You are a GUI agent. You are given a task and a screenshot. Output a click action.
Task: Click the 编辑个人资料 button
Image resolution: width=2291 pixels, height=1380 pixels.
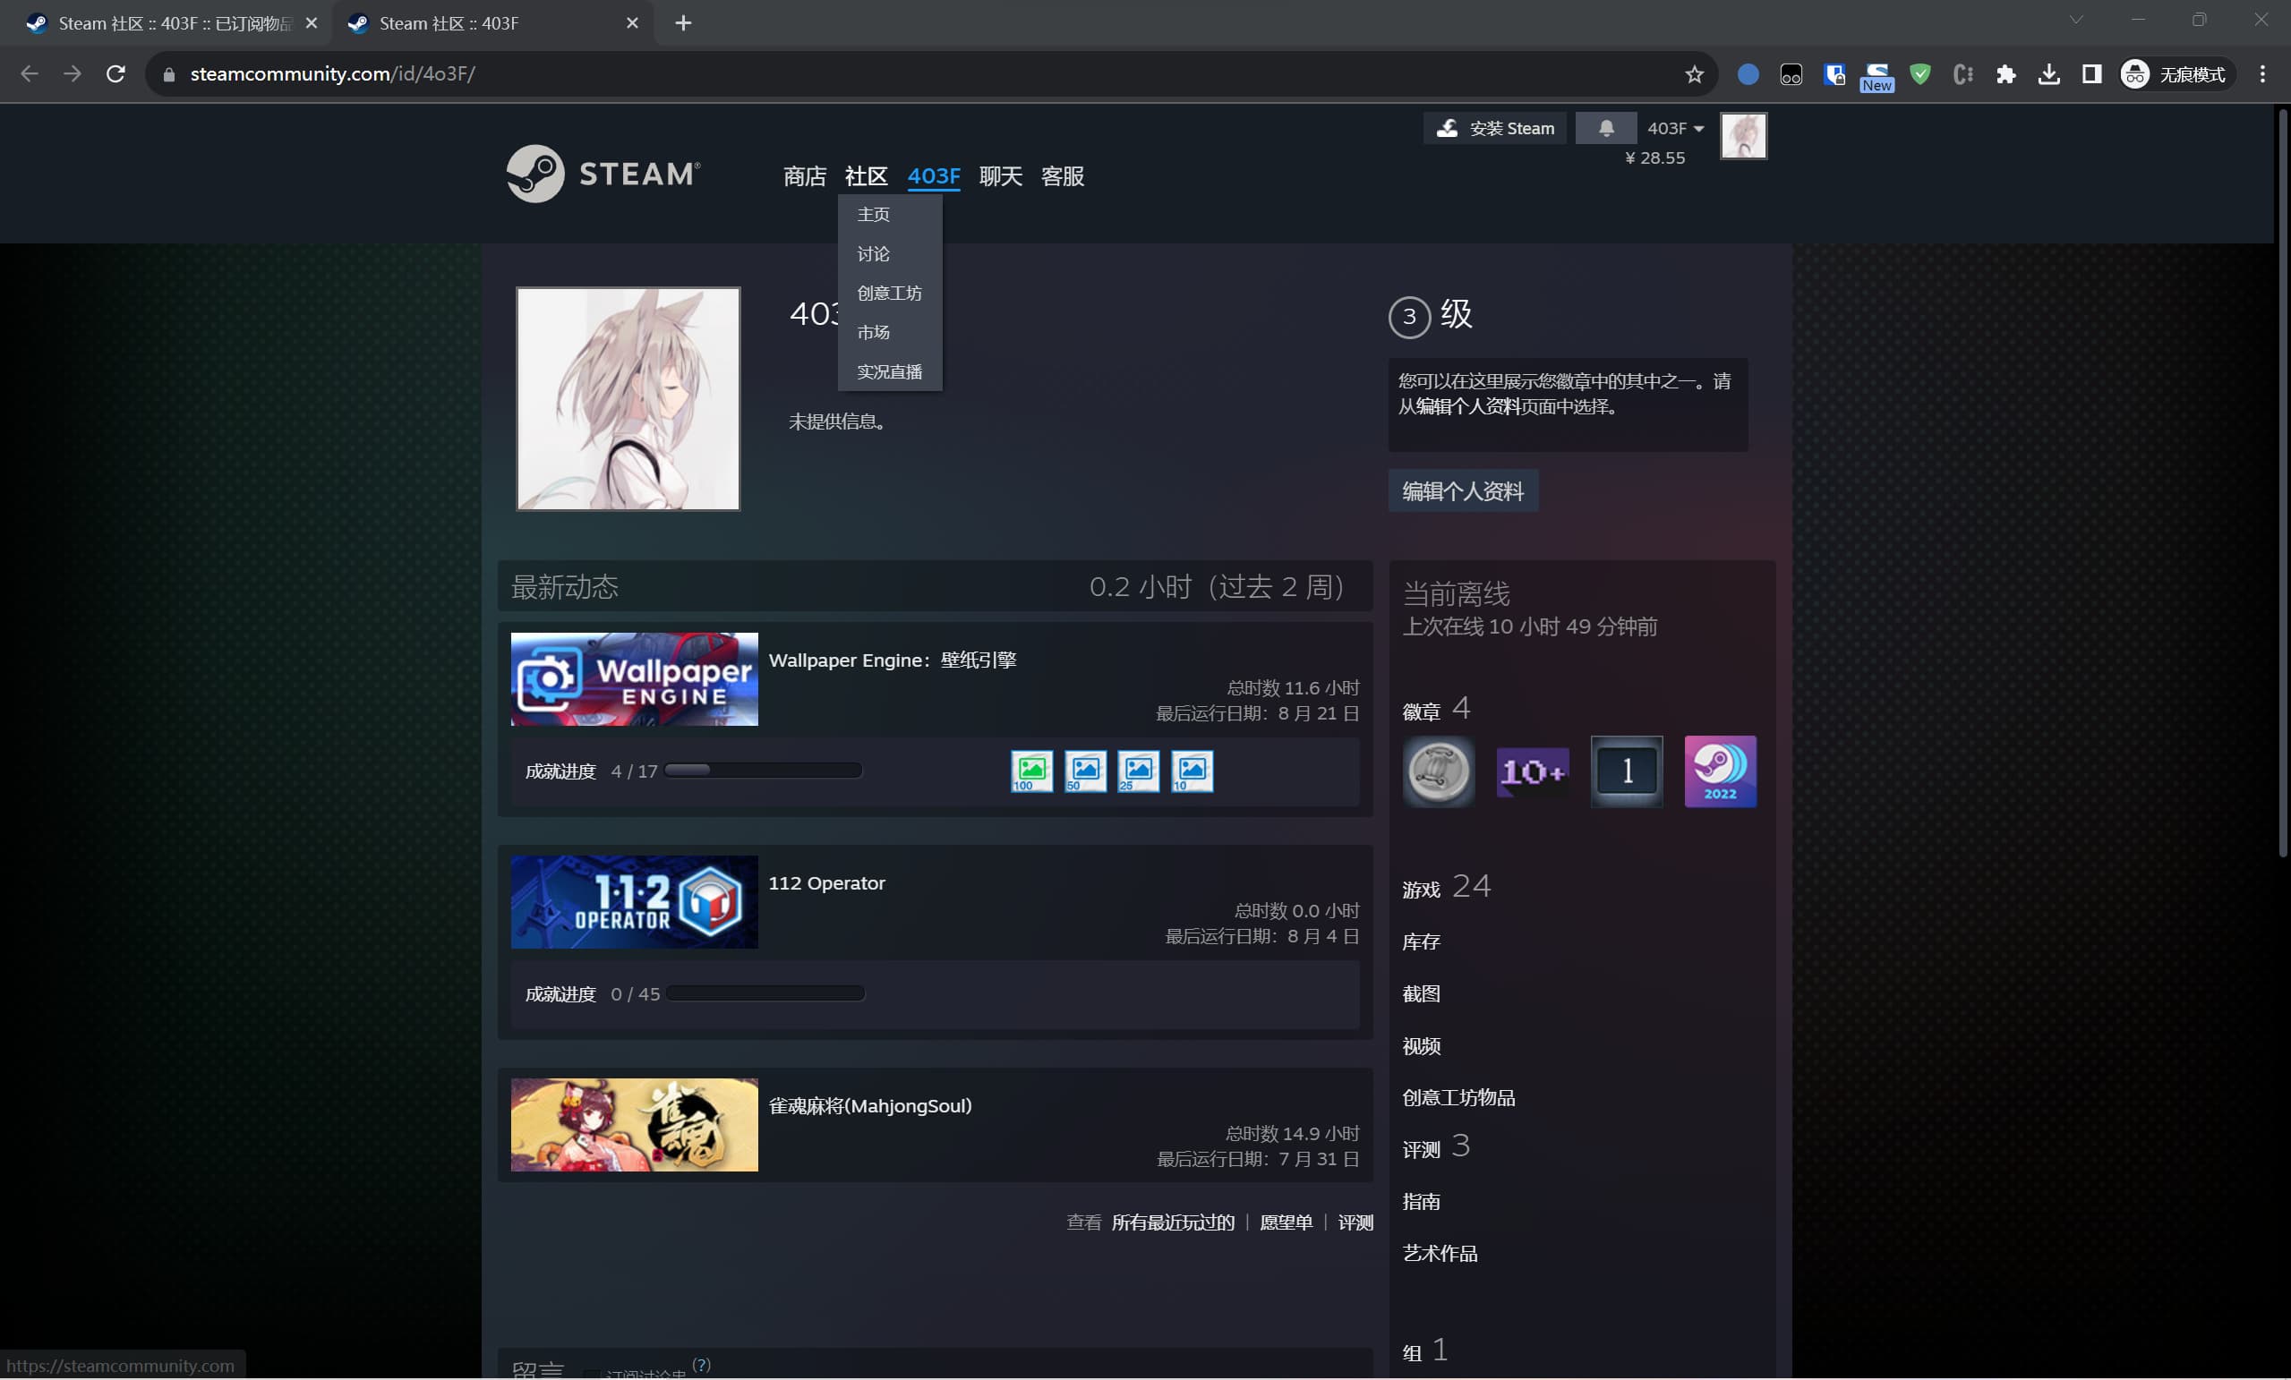(x=1463, y=490)
